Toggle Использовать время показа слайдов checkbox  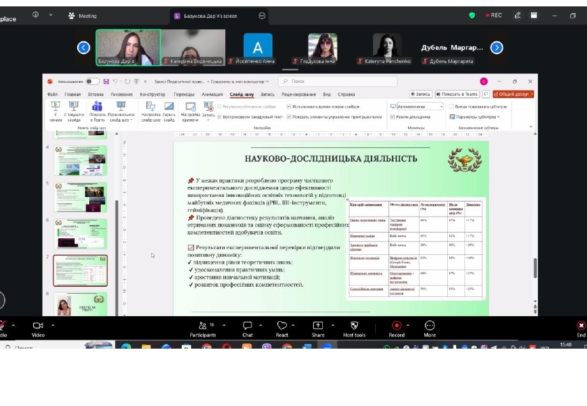pyautogui.click(x=288, y=106)
